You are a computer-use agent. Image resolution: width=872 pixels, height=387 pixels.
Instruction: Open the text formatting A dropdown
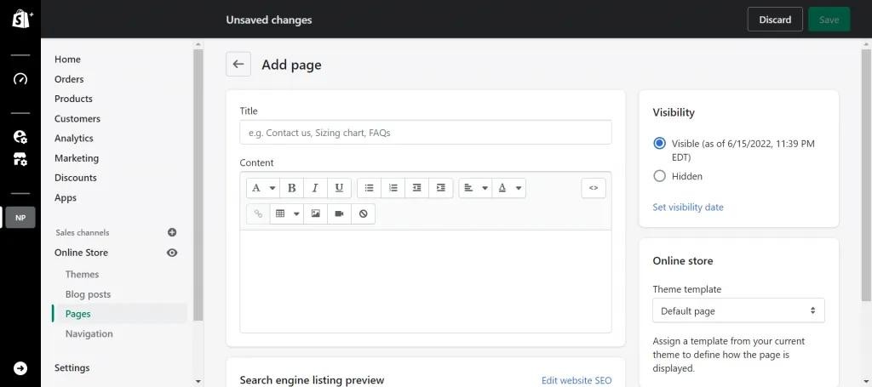(262, 188)
